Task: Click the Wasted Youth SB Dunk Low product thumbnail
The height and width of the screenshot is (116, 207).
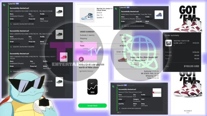Action: (168, 43)
